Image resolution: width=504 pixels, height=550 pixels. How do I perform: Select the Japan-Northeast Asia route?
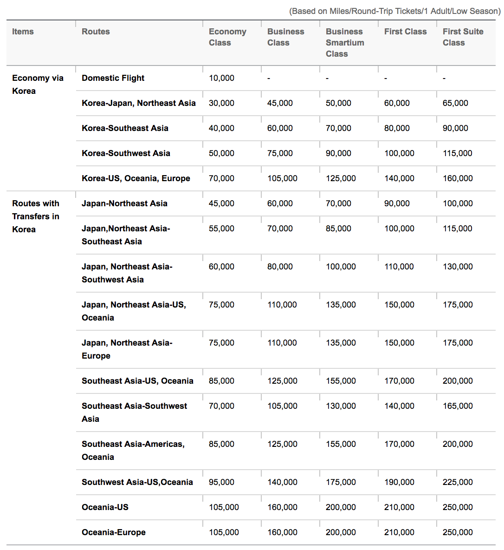(124, 203)
